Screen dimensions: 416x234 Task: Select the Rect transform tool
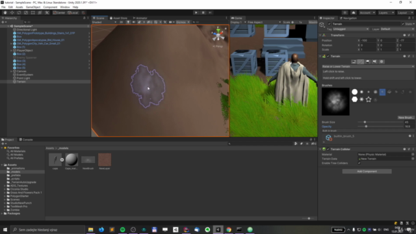pyautogui.click(x=32, y=12)
